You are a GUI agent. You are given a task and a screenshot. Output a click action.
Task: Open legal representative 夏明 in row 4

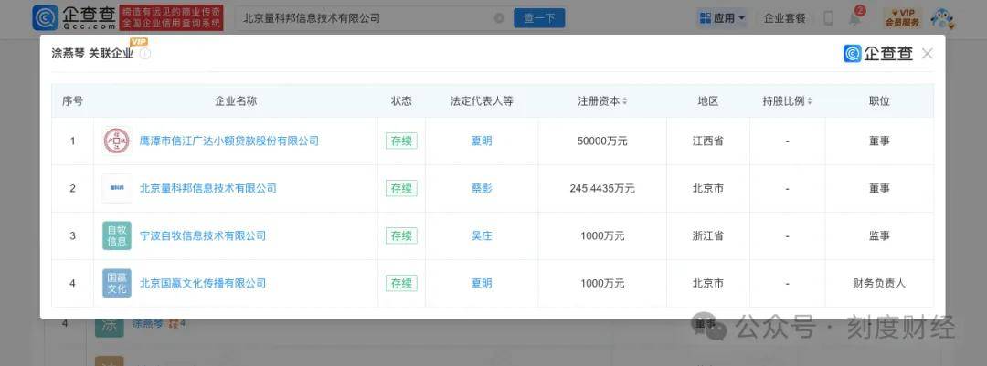(482, 283)
